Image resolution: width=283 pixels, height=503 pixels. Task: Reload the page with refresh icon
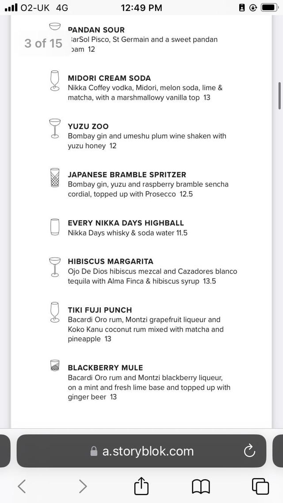249,451
